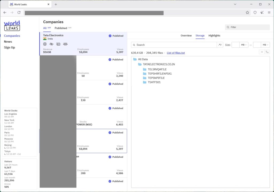Screen dimensions: 274x192
Task: Open the browser hamburger menu
Action: pos(269,13)
